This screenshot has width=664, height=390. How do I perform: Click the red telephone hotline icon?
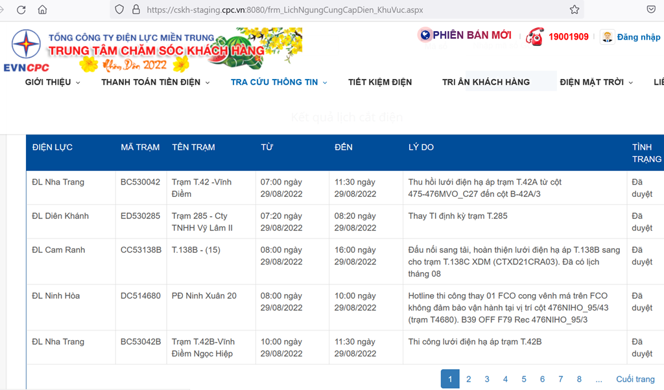(534, 36)
